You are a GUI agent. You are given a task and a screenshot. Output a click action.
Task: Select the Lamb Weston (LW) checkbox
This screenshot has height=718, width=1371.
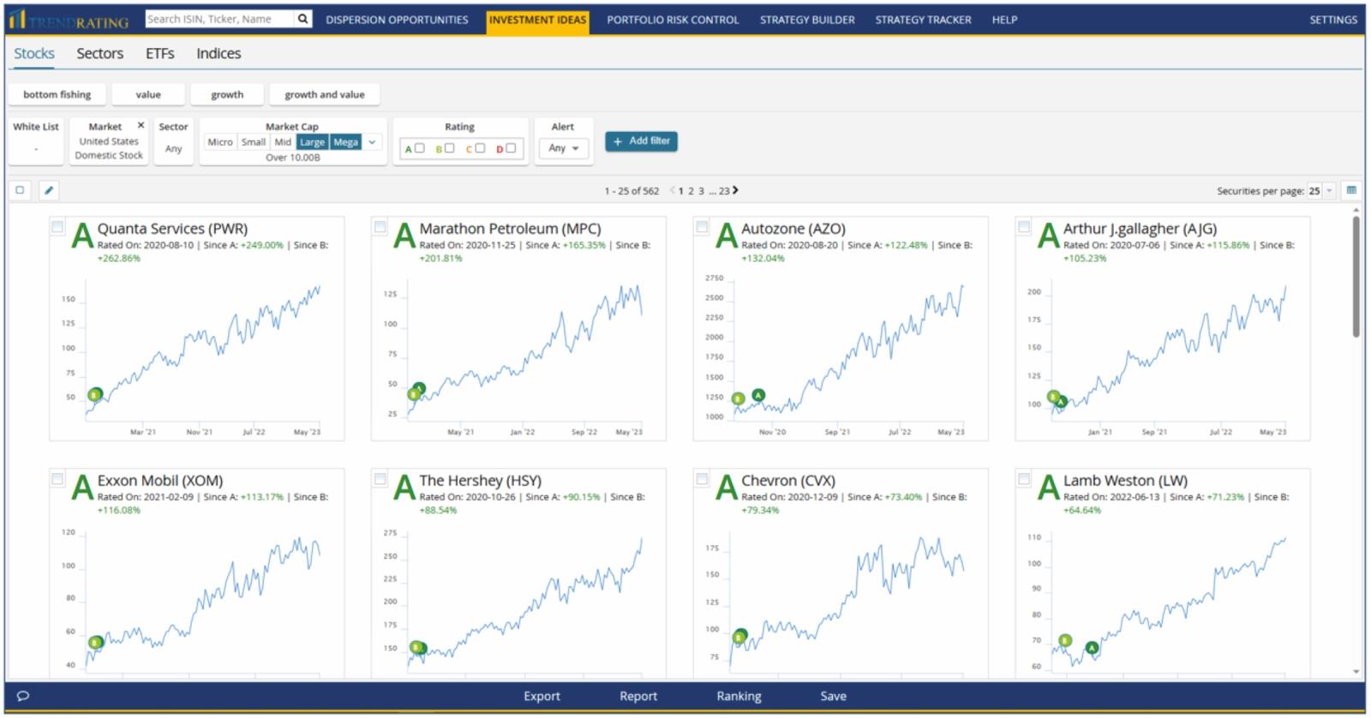(x=1024, y=478)
